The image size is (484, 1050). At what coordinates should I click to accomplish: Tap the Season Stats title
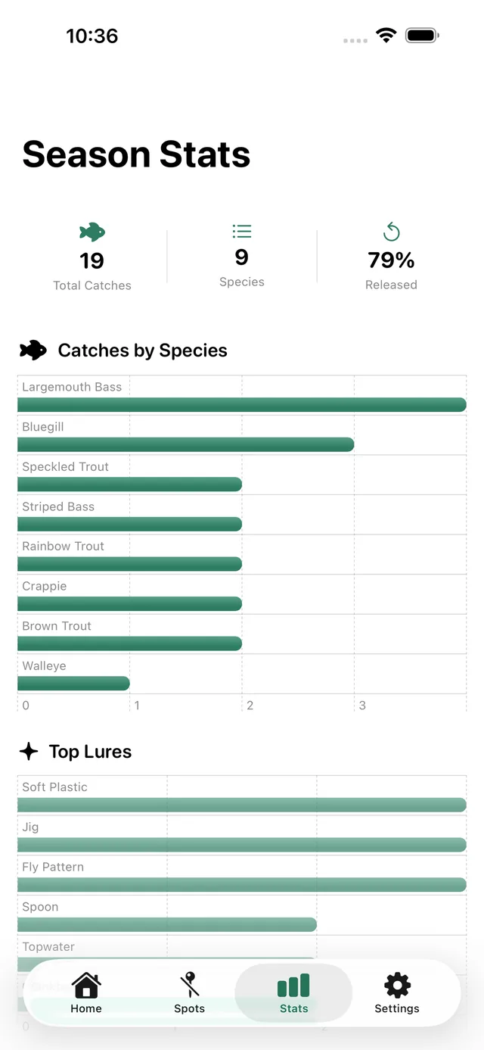click(x=136, y=154)
